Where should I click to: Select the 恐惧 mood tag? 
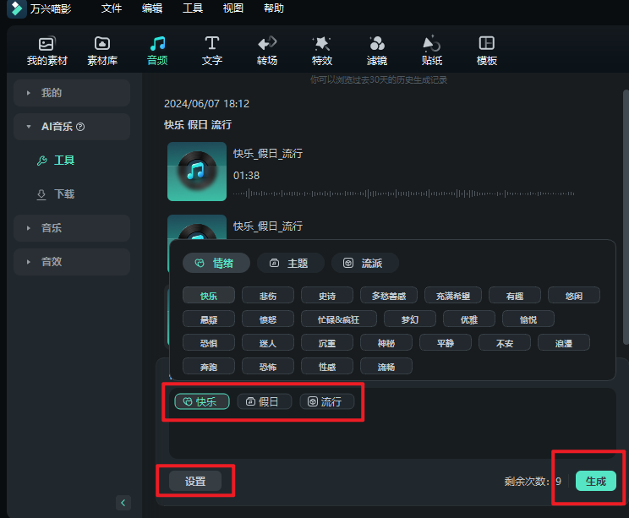click(209, 343)
